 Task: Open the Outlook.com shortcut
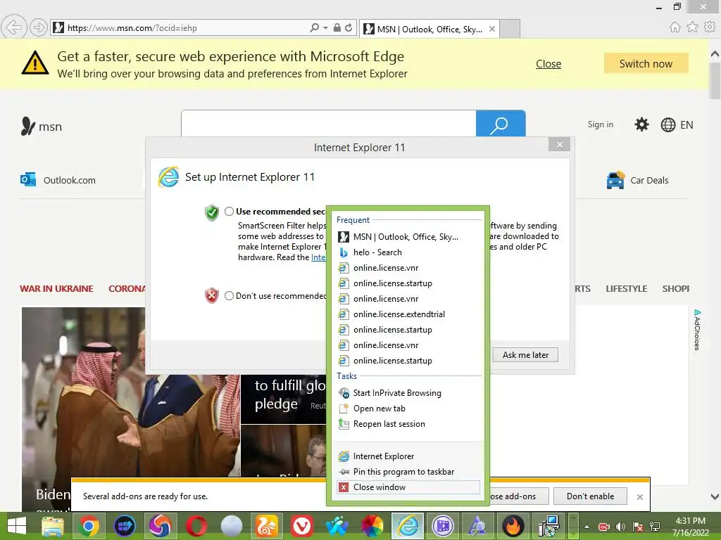(x=58, y=180)
